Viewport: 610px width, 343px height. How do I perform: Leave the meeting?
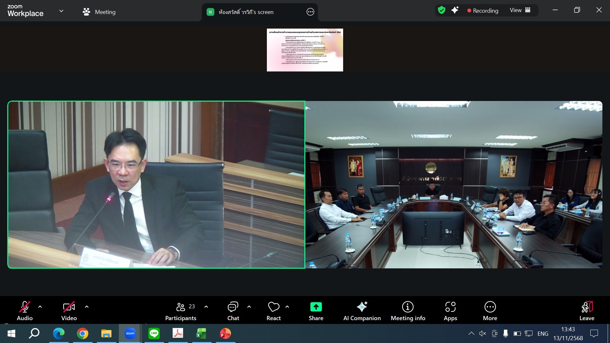click(586, 310)
